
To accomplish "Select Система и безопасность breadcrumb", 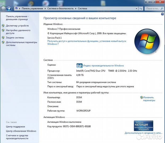I will [x=60, y=8].
